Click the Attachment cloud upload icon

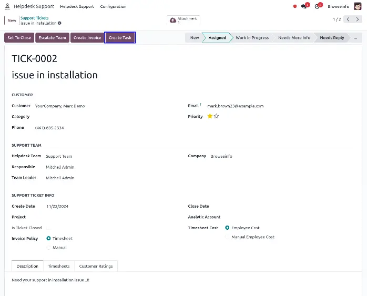pyautogui.click(x=173, y=21)
